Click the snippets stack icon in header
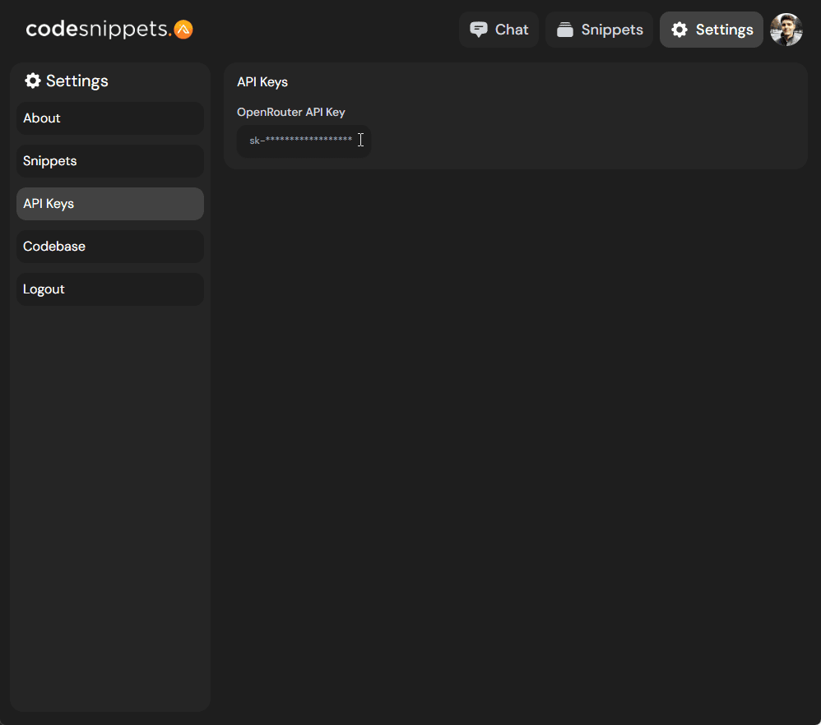The image size is (821, 725). point(565,30)
